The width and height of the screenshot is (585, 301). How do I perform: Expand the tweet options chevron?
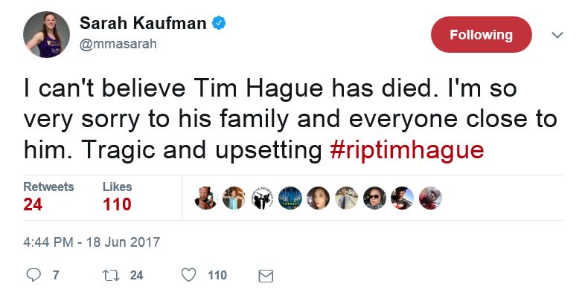tap(557, 35)
